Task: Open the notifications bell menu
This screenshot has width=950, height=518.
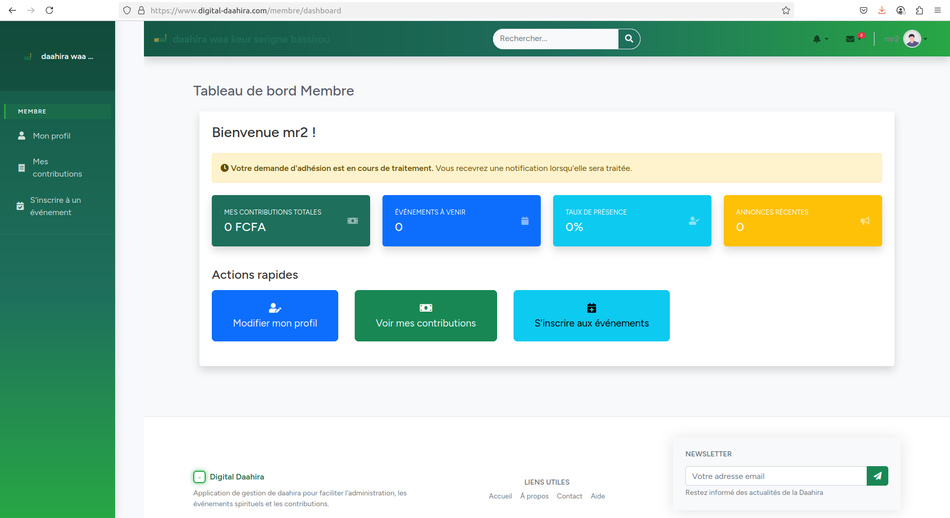Action: 817,39
